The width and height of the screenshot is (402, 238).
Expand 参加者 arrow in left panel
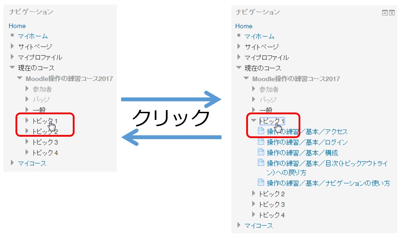click(x=27, y=89)
